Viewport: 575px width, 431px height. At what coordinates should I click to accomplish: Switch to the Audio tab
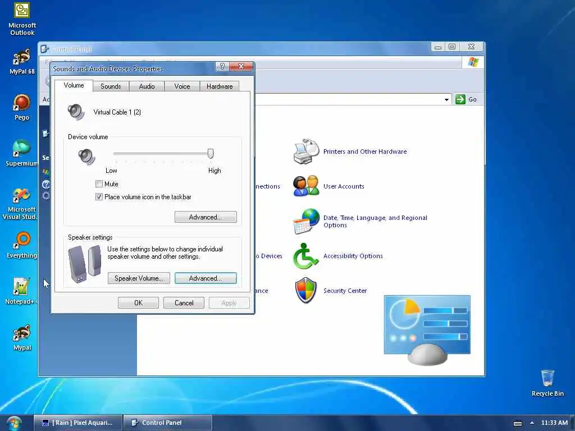tap(147, 86)
